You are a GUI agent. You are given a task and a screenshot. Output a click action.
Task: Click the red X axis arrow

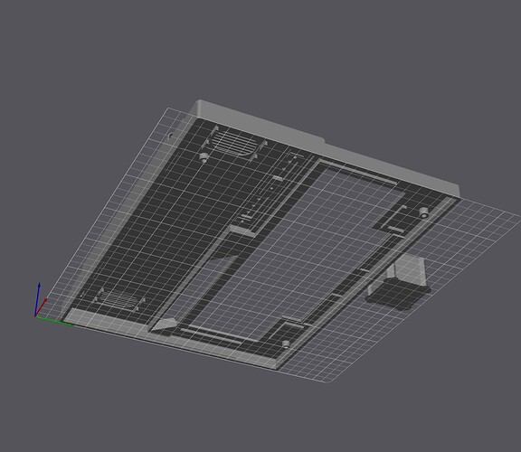pyautogui.click(x=42, y=307)
